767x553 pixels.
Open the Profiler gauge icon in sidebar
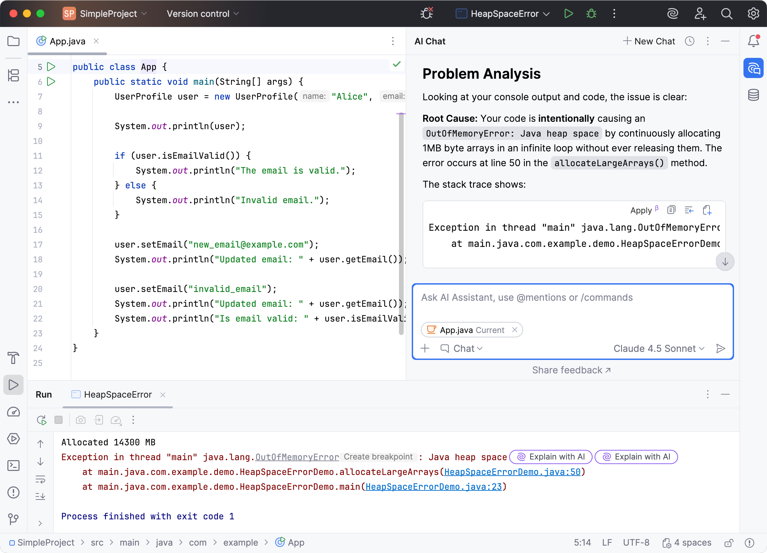coord(13,412)
